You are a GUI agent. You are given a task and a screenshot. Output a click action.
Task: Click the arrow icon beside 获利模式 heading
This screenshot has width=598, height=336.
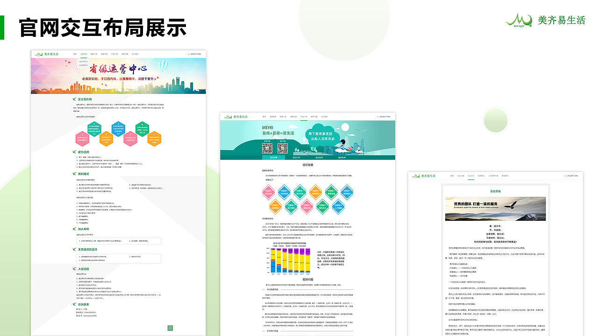pyautogui.click(x=74, y=174)
